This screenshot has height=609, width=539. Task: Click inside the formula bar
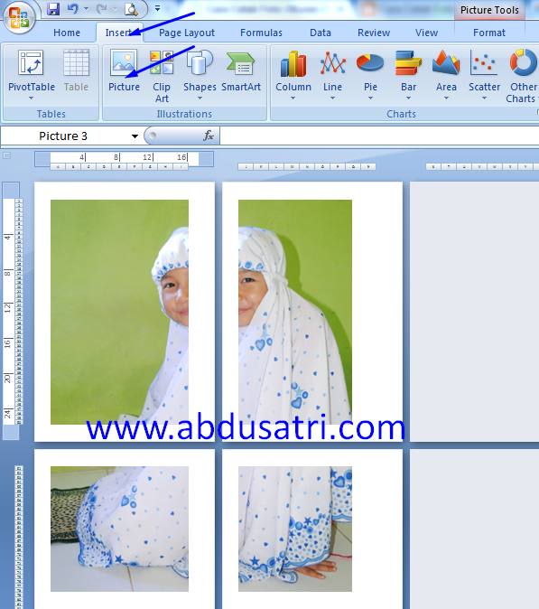tap(379, 136)
